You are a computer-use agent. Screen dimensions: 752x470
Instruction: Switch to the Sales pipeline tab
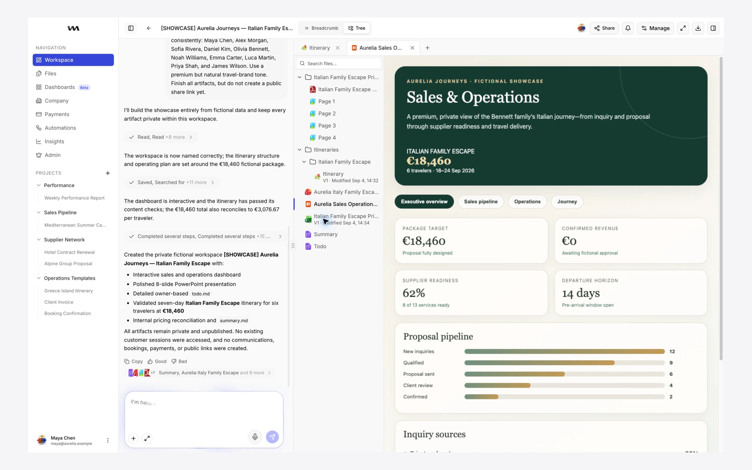click(480, 202)
